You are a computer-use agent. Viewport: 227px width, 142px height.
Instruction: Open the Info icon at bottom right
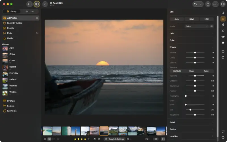coord(223,137)
